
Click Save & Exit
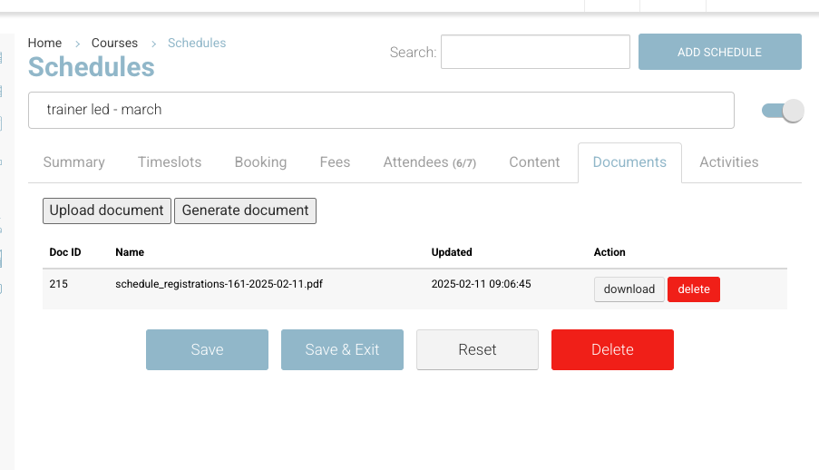coord(342,349)
